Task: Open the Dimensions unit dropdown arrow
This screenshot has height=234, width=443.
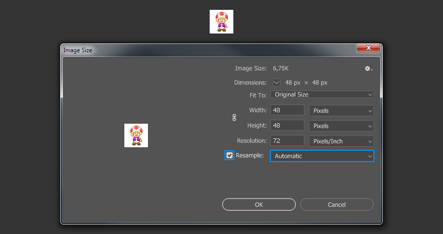Action: 276,83
